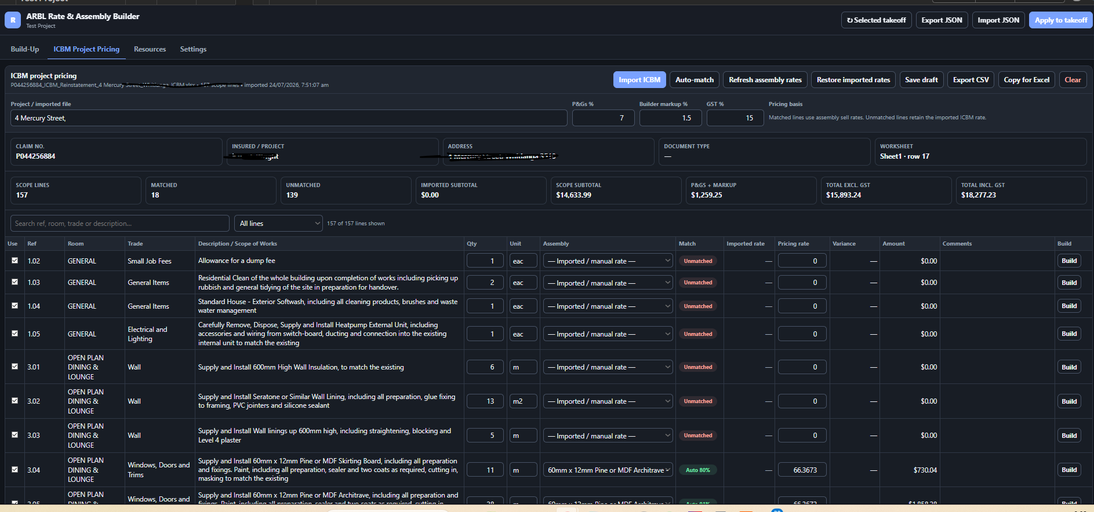1094x512 pixels.
Task: Click Import JSON button
Action: pos(998,20)
